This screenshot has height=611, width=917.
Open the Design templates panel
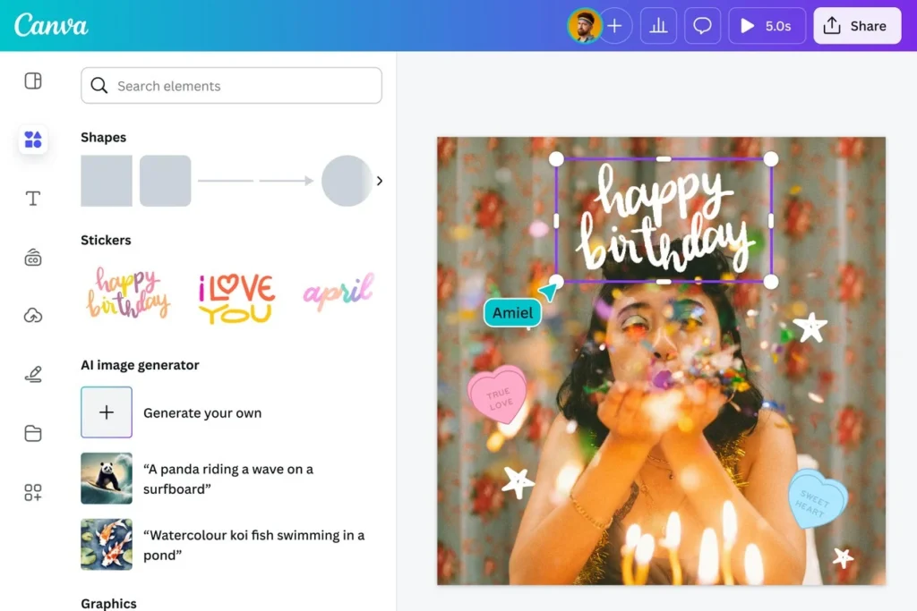32,81
